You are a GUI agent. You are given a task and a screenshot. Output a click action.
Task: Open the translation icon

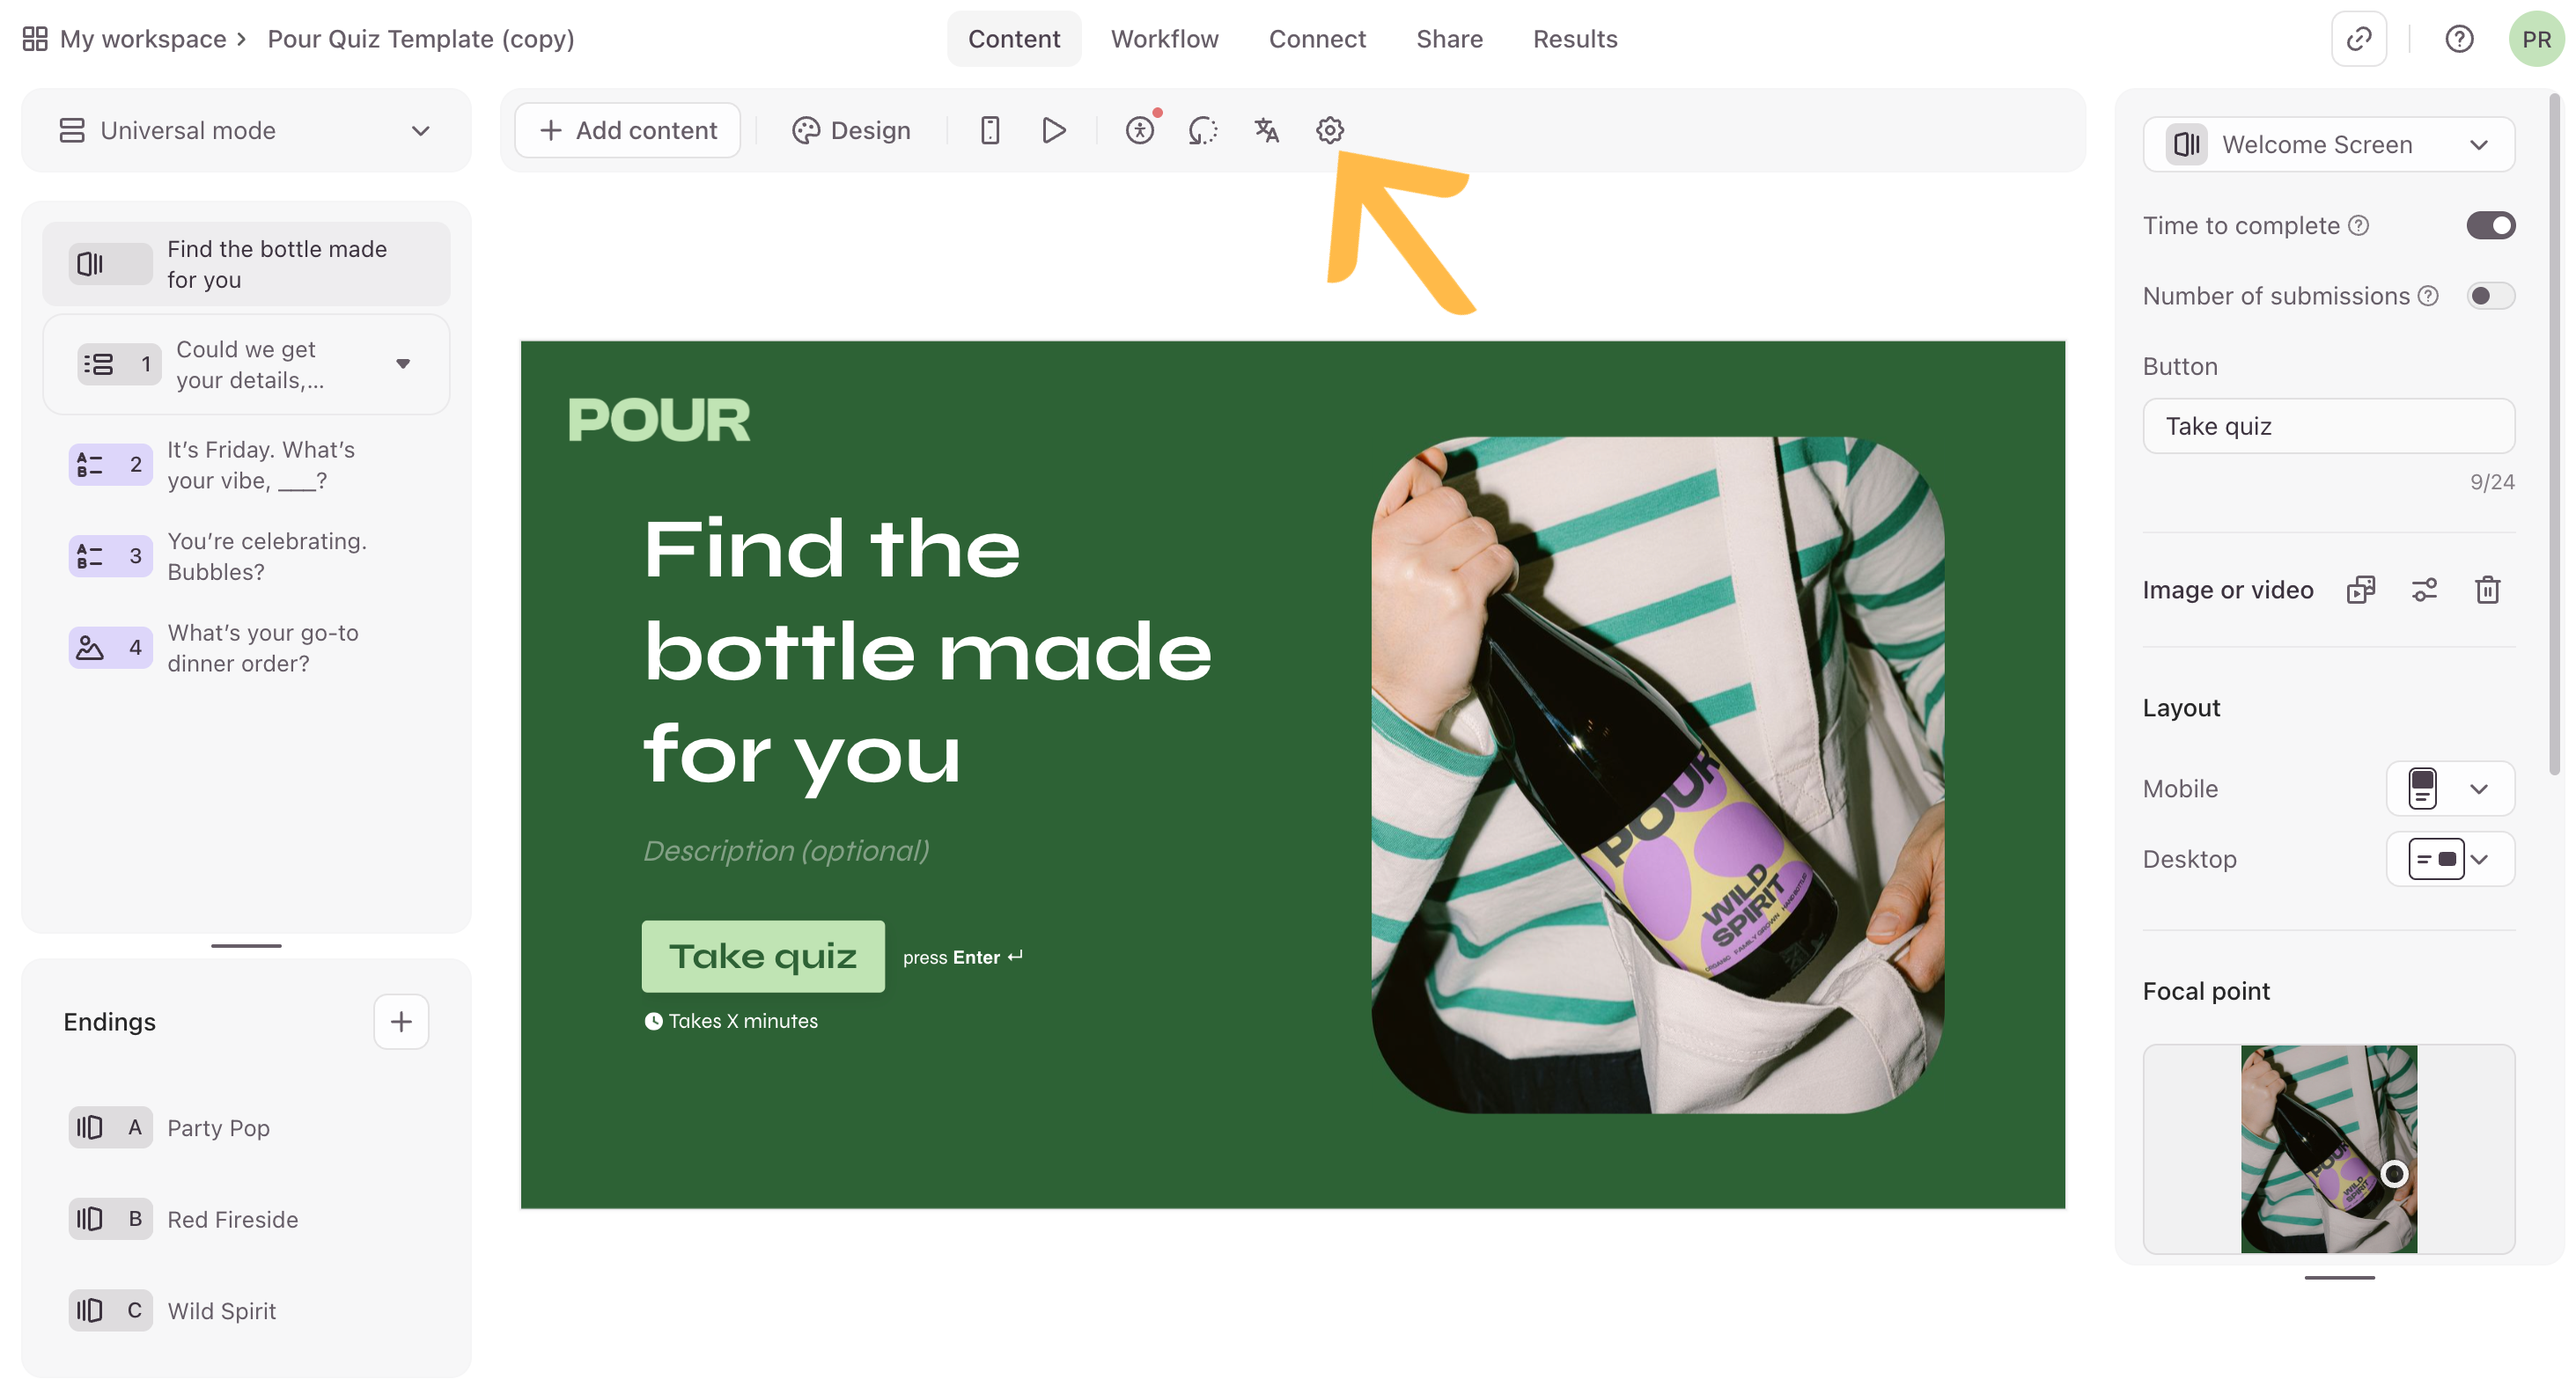click(x=1266, y=130)
